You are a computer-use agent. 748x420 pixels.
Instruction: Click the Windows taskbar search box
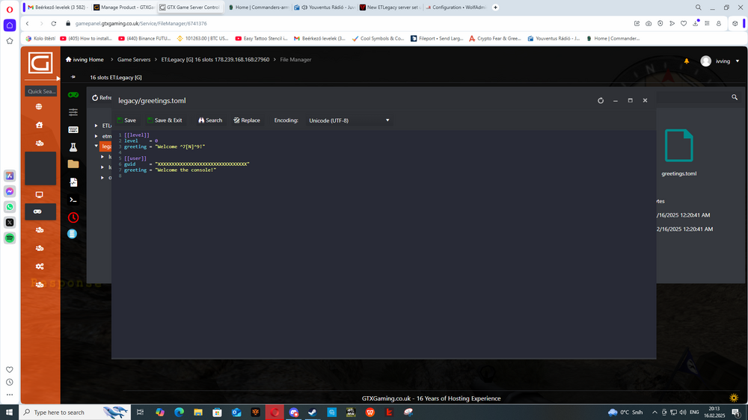[75, 413]
